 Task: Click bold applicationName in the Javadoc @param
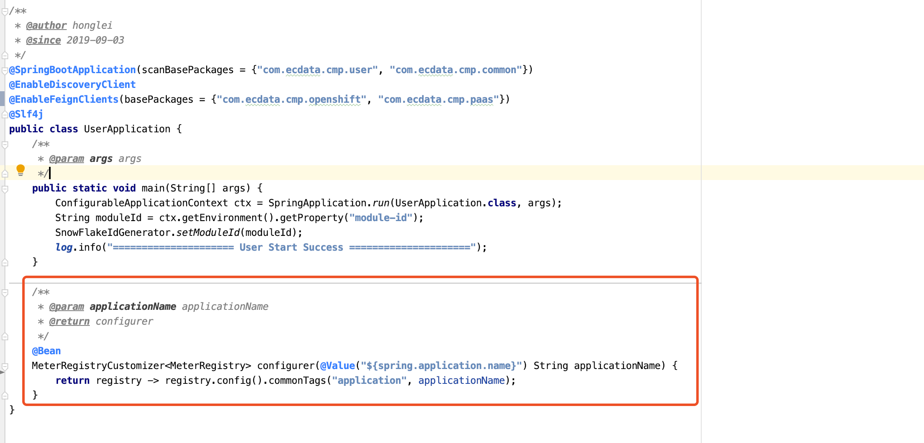tap(133, 307)
